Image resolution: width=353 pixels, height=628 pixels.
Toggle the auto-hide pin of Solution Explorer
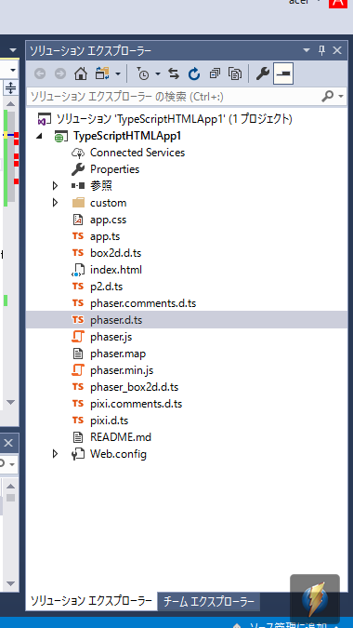pos(321,50)
